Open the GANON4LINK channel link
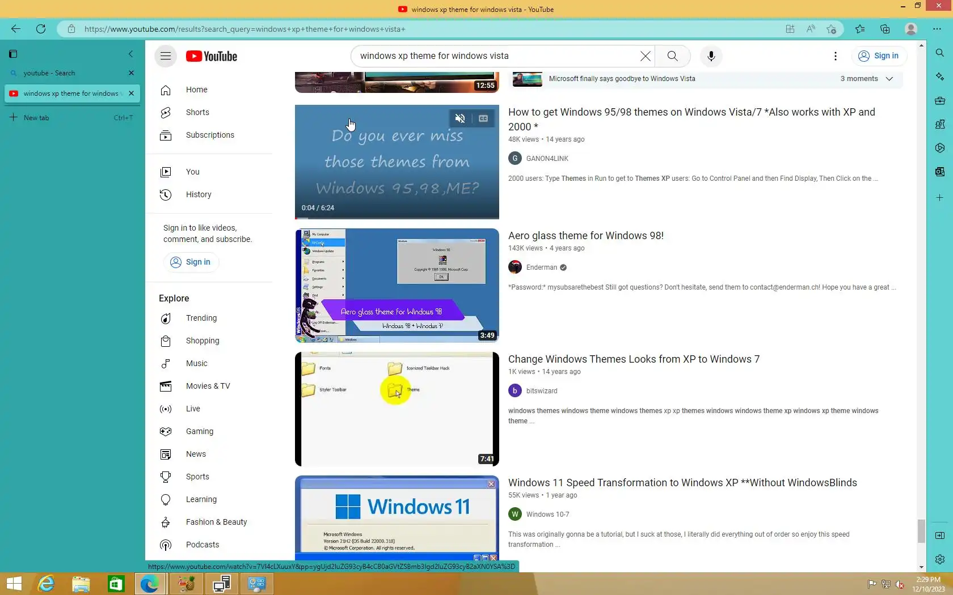The image size is (953, 595). [547, 159]
